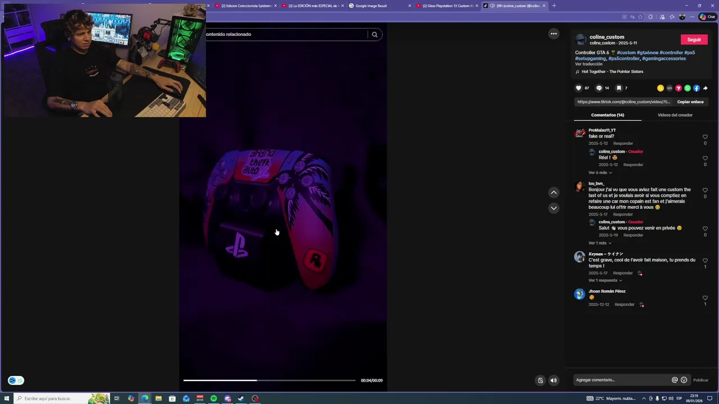This screenshot has width=719, height=404.
Task: Like the video with the heart icon
Action: 579,88
